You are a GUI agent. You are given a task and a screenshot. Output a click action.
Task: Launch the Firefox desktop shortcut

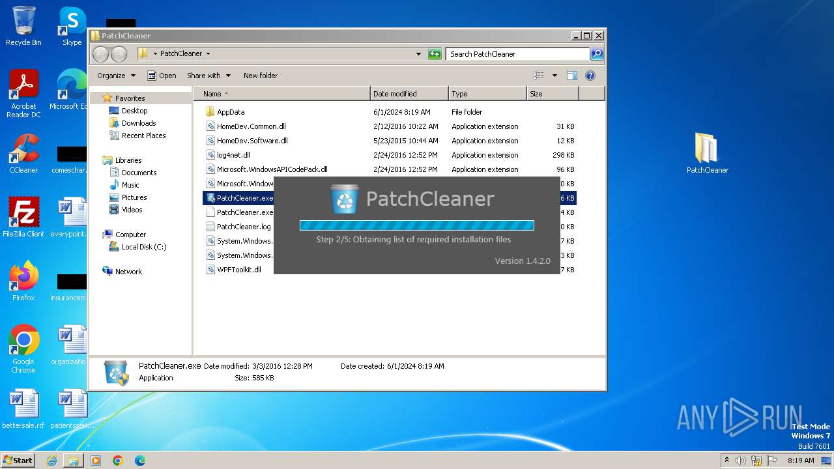[23, 281]
